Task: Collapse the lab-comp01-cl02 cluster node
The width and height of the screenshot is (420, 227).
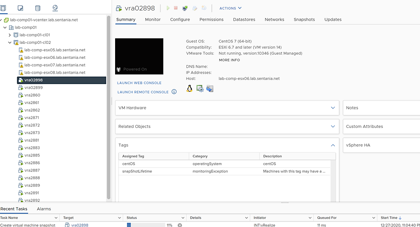Action: point(10,42)
